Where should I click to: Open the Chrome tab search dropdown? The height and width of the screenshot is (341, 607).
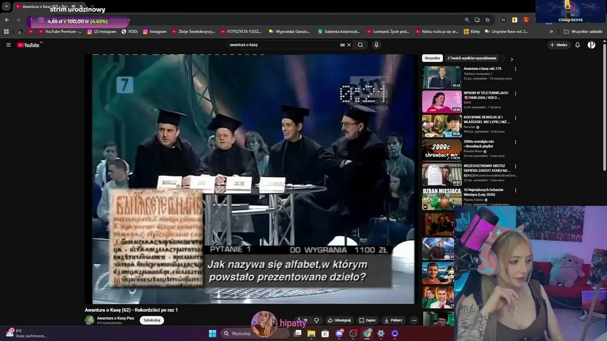[x=6, y=7]
